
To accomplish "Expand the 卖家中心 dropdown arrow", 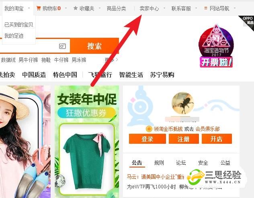I will [164, 8].
